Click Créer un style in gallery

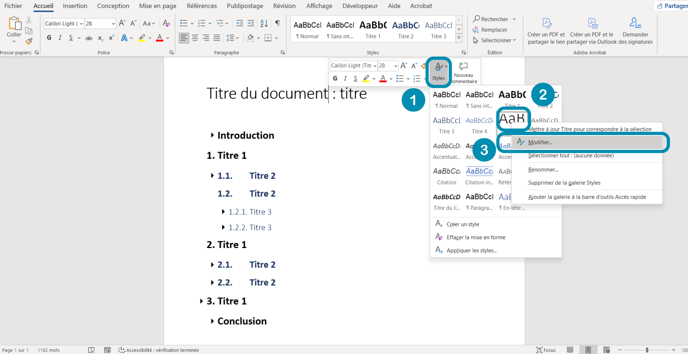463,224
